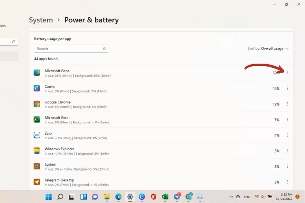Screen dimensions: 305x203
Task: Open more options for Microsoft Excel
Action: [x=287, y=119]
